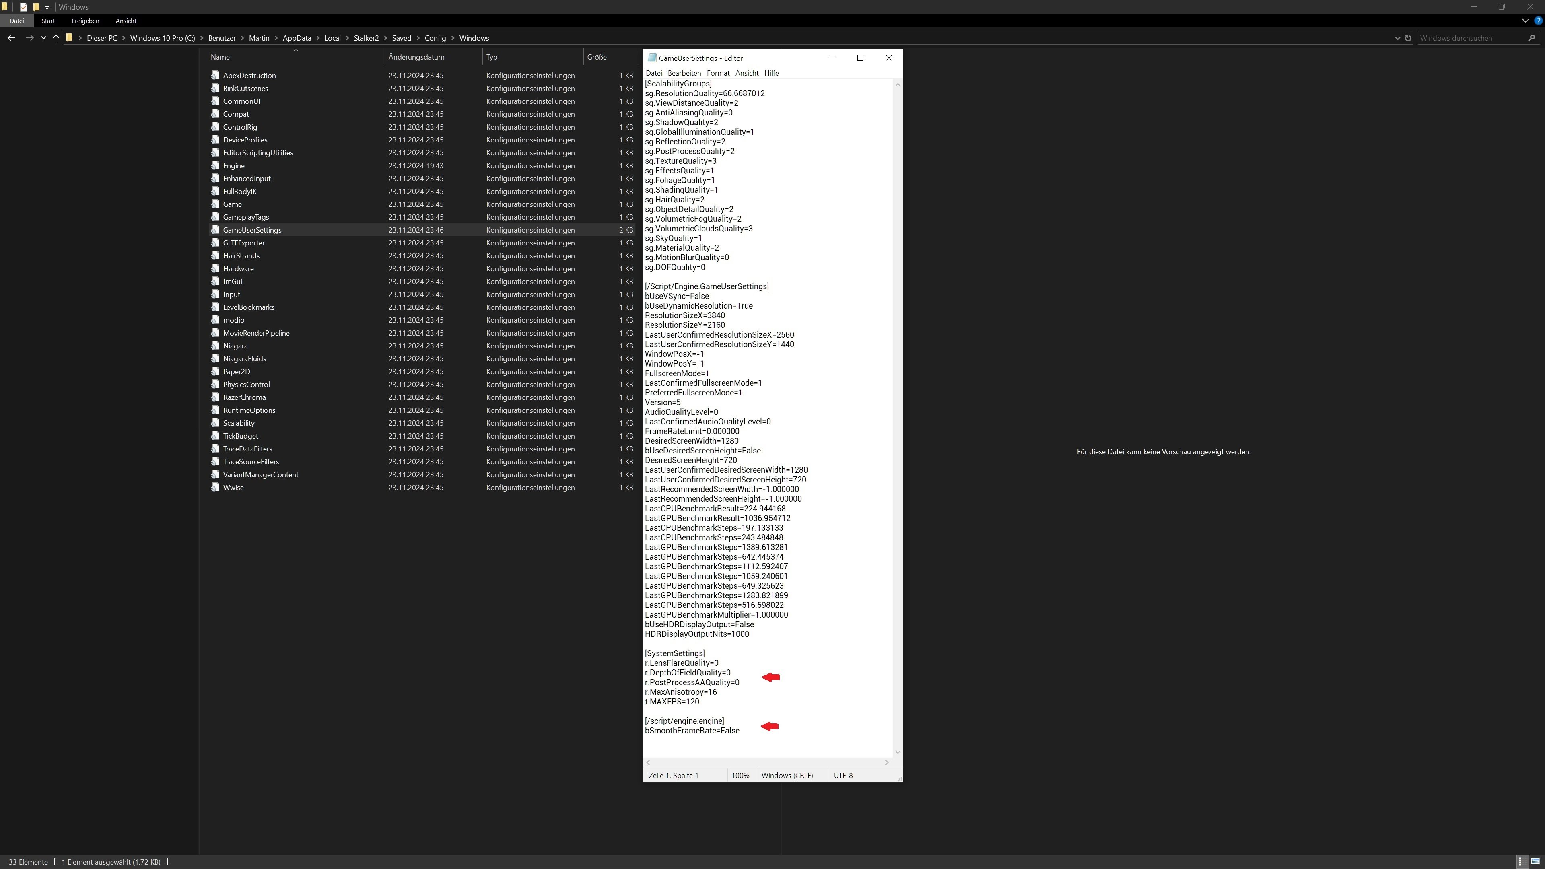1545x869 pixels.
Task: Open the Hilfe menu in the Editor
Action: point(771,73)
